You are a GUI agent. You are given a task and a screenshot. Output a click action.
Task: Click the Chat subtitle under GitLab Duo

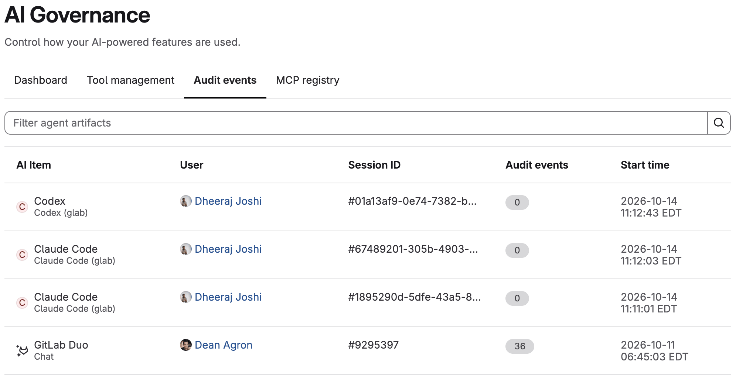pyautogui.click(x=44, y=357)
